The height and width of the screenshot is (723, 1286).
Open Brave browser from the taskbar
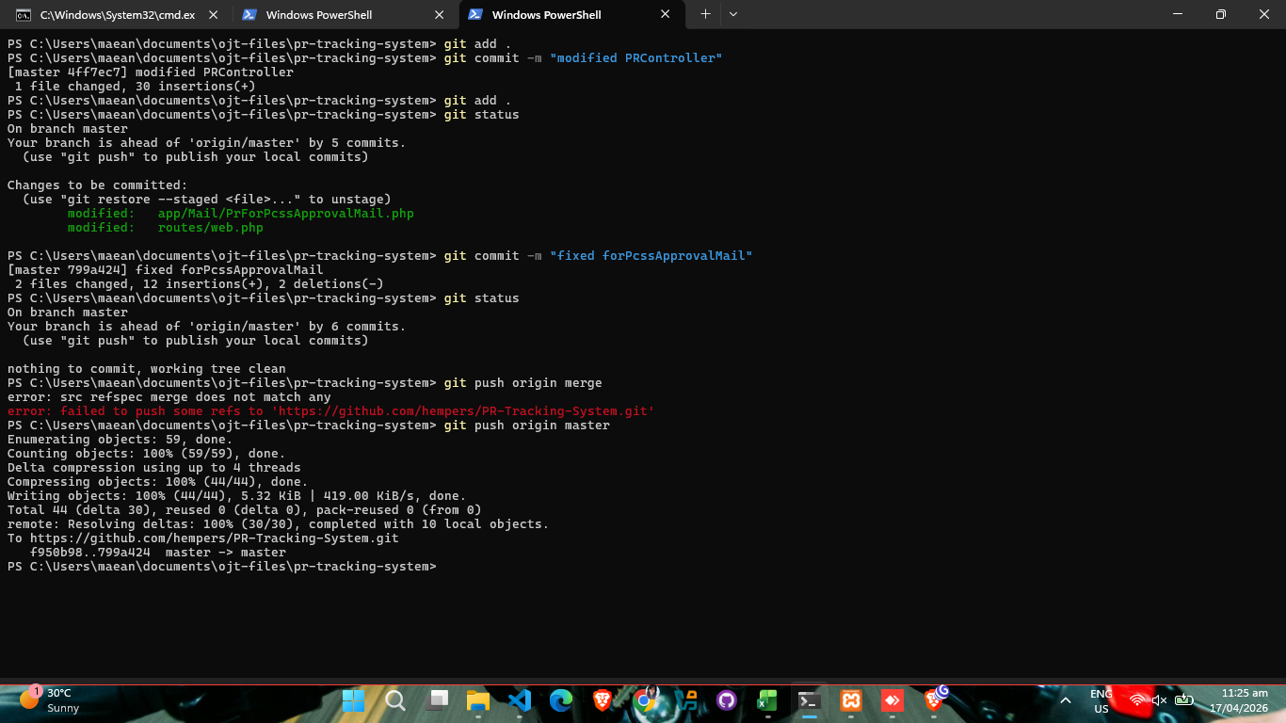tap(603, 700)
